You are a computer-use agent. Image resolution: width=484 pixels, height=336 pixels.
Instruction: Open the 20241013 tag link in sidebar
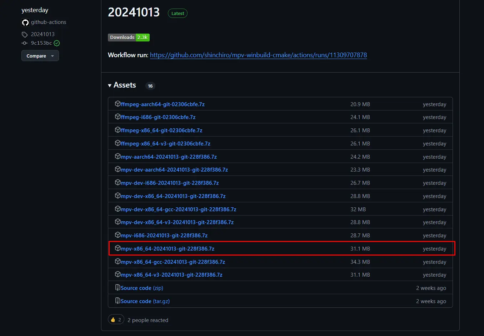pyautogui.click(x=43, y=34)
